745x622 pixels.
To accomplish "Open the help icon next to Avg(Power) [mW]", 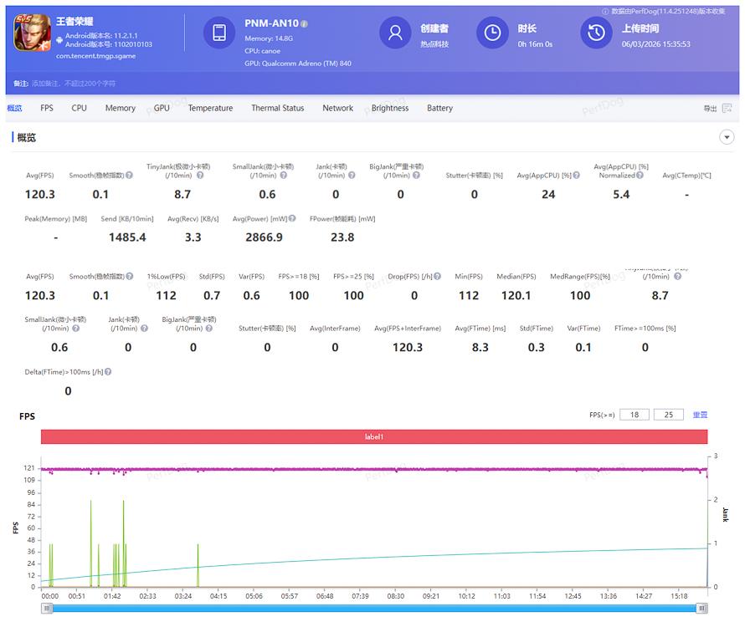I will [x=292, y=219].
